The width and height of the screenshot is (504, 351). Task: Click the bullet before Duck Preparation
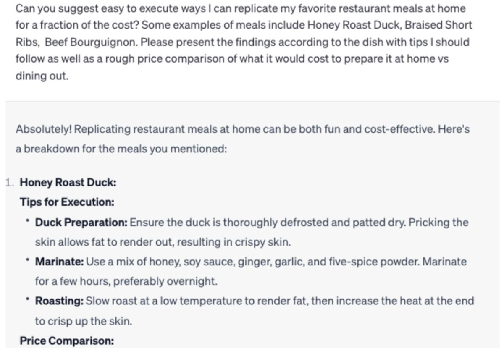(x=27, y=220)
